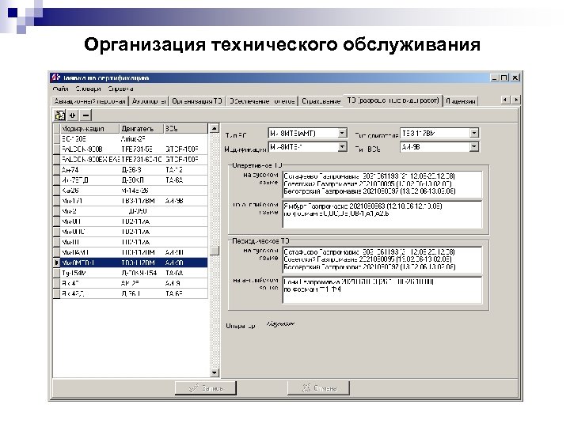Select the highlighted Ми-8МТВ-1 row
The height and width of the screenshot is (427, 570).
pos(131,263)
